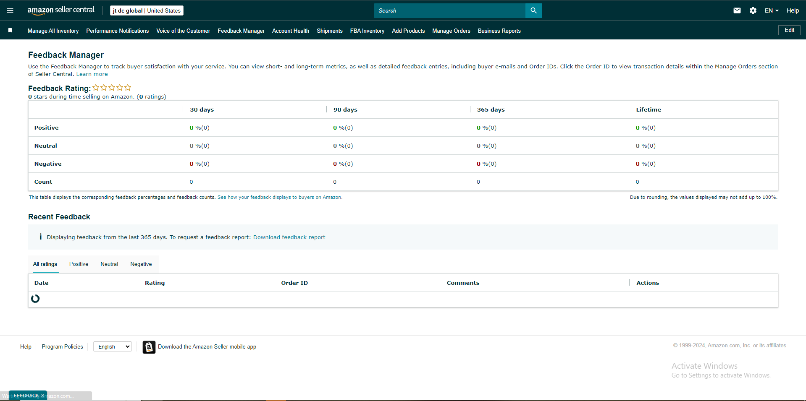Open Performance Notifications
This screenshot has width=806, height=401.
click(117, 31)
